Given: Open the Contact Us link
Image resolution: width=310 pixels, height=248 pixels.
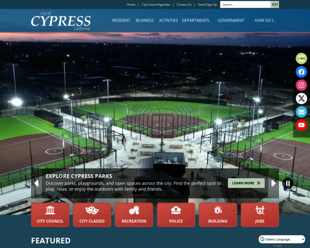Looking at the screenshot, I should coord(184,5).
